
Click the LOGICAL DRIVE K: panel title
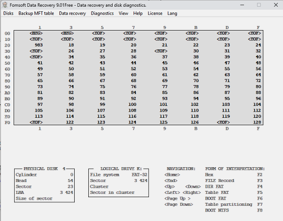121,169
